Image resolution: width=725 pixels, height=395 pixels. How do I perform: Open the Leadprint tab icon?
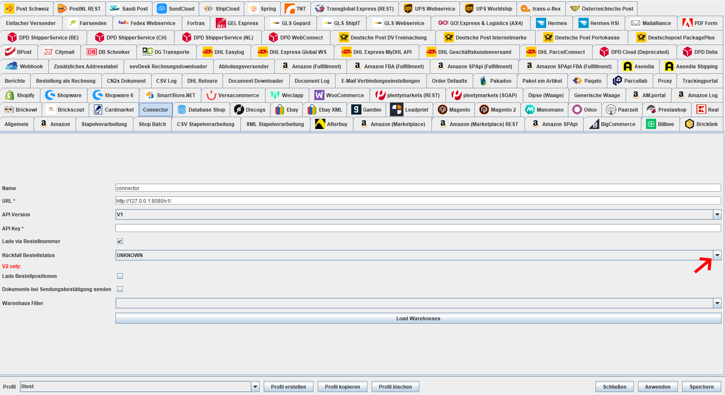pos(397,109)
